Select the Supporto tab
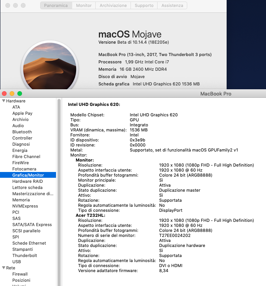 tap(144, 5)
